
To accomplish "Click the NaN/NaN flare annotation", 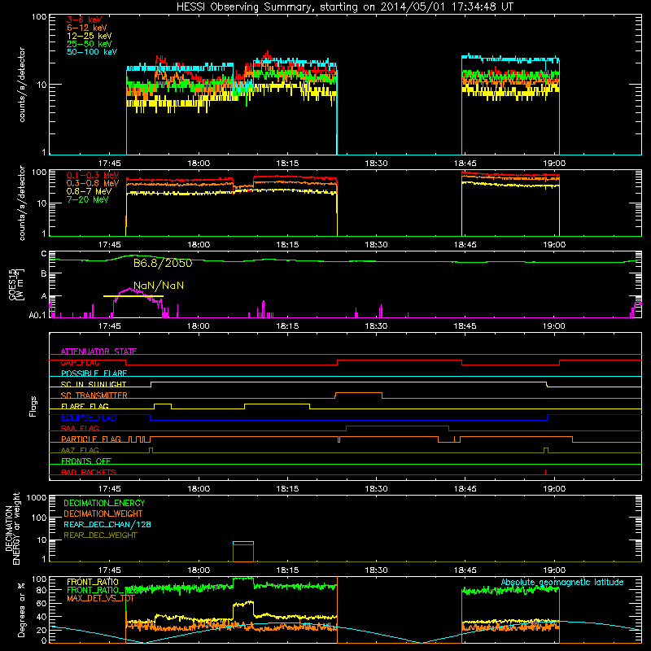I will pos(159,286).
